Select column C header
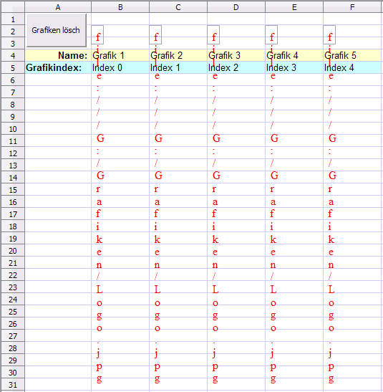The image size is (383, 392). (178, 7)
